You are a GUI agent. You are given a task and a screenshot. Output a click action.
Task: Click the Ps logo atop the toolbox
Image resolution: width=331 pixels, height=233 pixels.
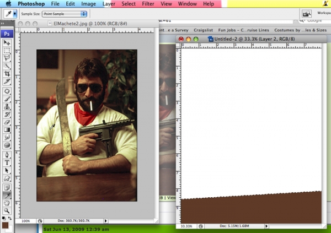coord(7,34)
